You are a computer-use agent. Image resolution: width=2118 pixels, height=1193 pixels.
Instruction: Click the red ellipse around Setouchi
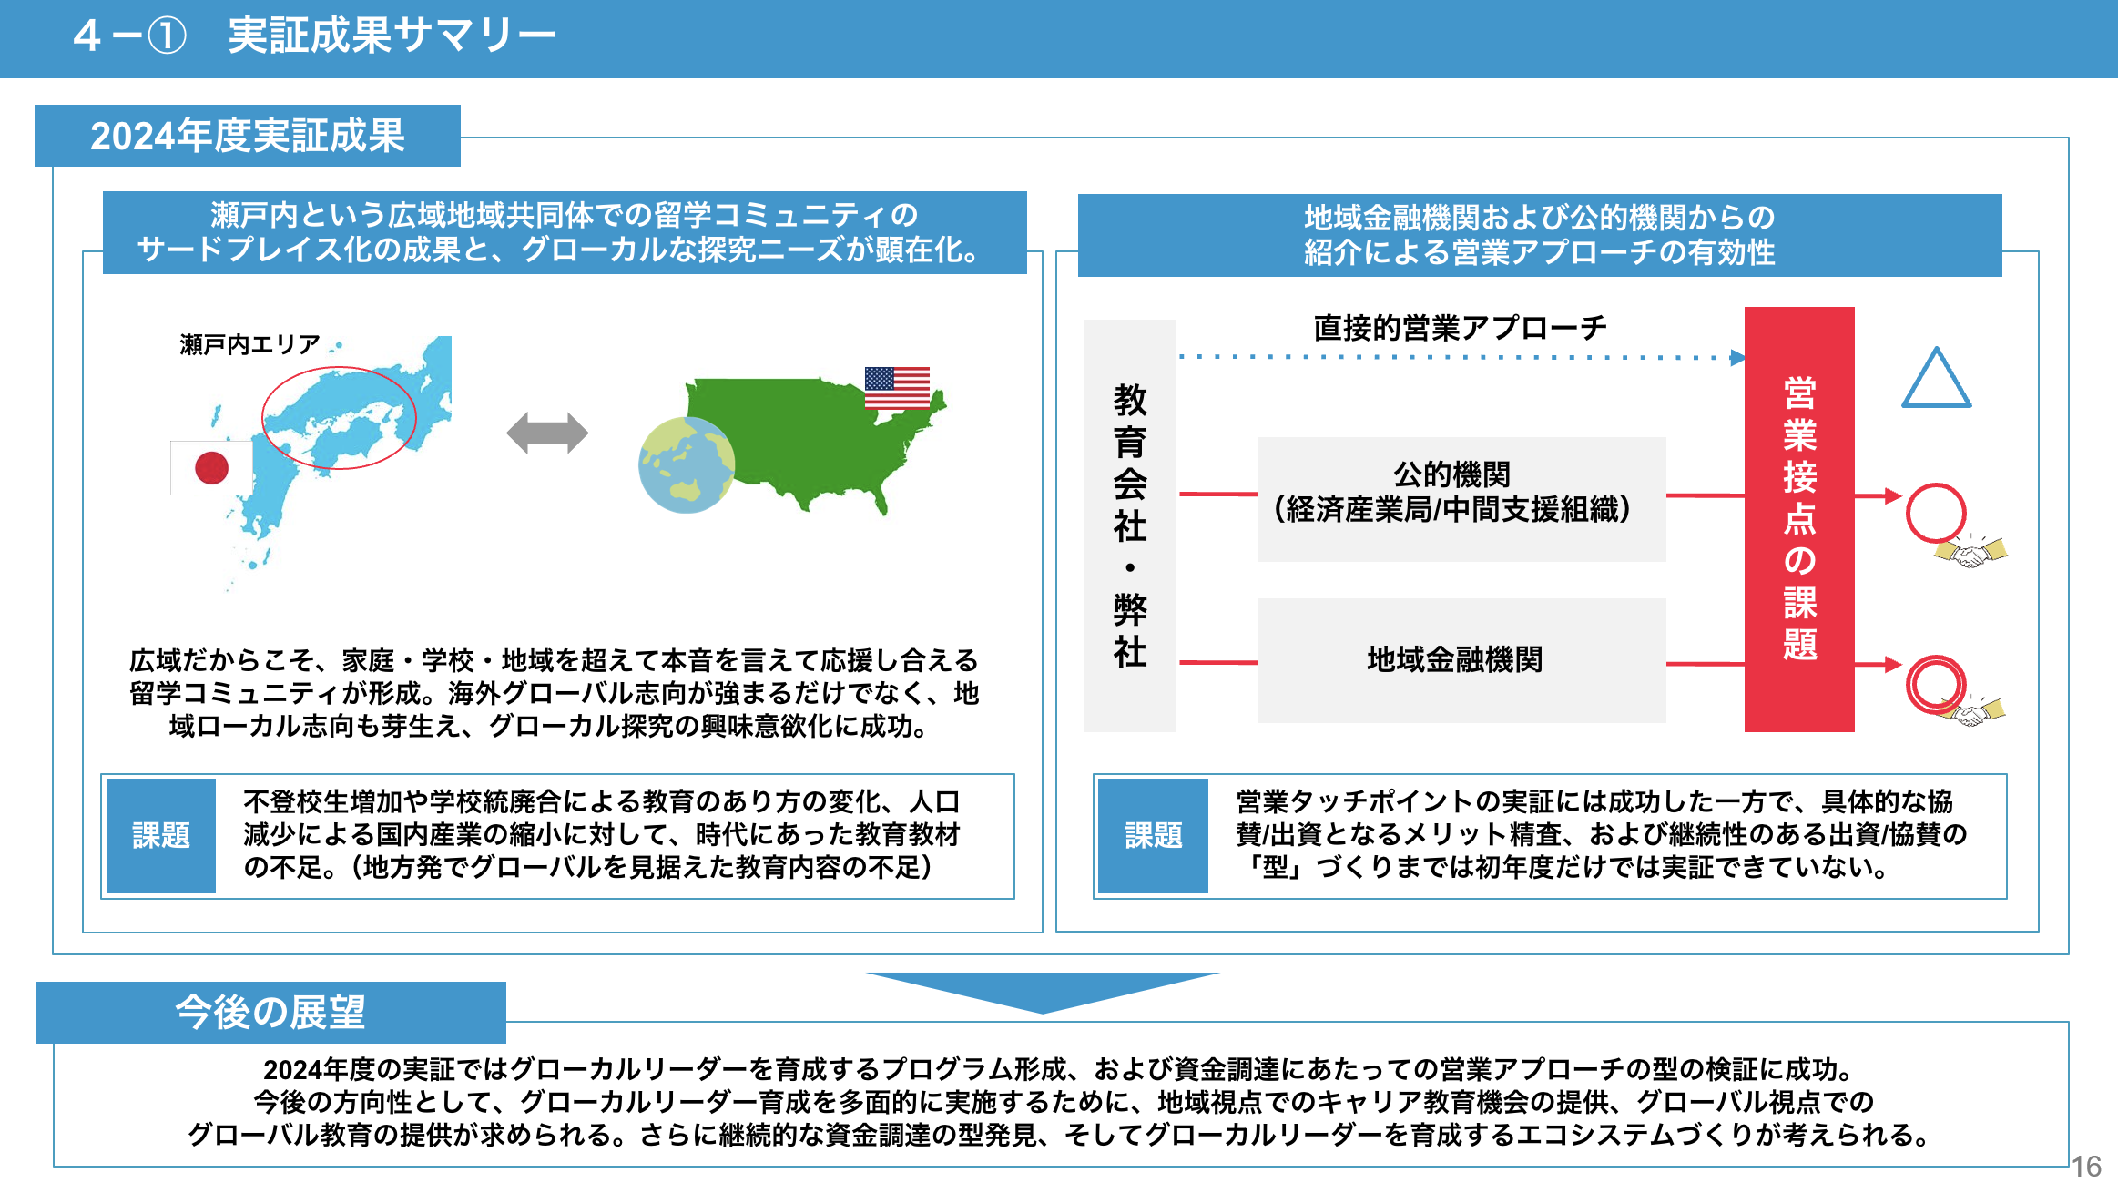[x=339, y=418]
